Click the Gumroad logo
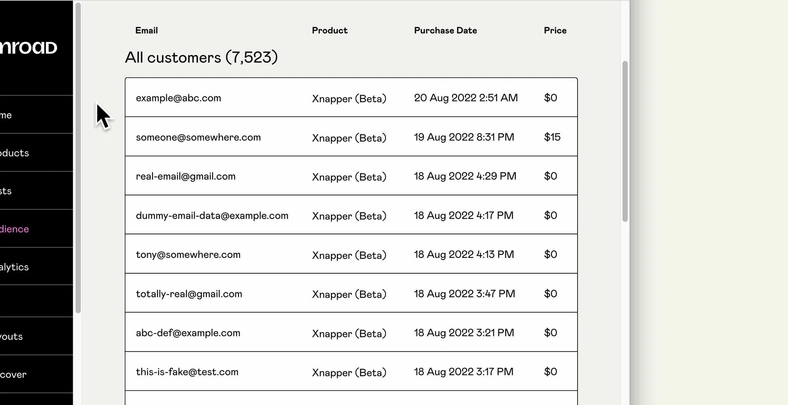This screenshot has height=405, width=788. (29, 48)
